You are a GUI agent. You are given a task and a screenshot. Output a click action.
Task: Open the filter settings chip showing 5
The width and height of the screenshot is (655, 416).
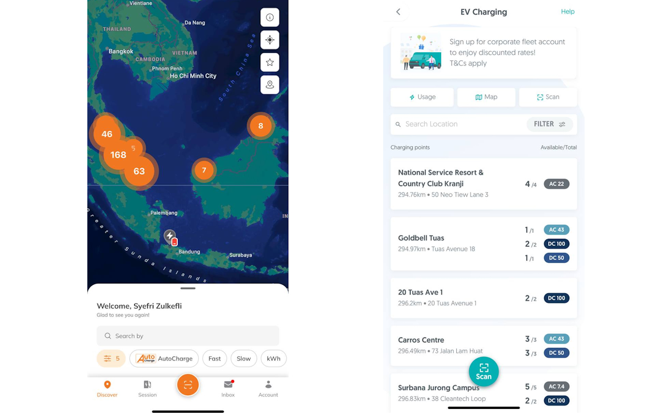pyautogui.click(x=111, y=359)
